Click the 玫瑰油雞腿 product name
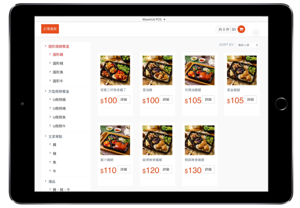Viewport: 300px width, 208px height. tap(193, 90)
